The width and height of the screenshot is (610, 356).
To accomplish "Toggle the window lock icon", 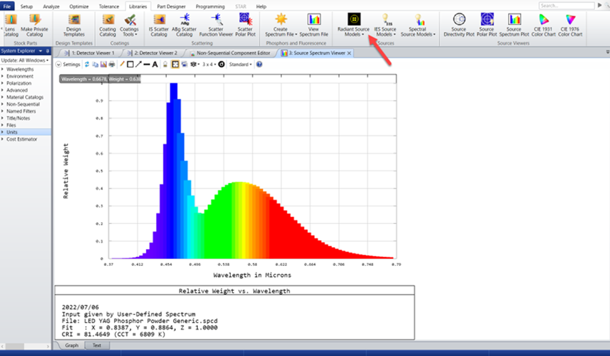I will coord(165,64).
